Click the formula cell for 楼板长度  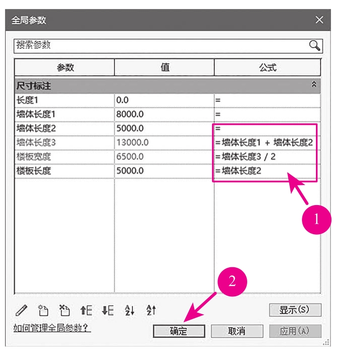click(x=267, y=171)
